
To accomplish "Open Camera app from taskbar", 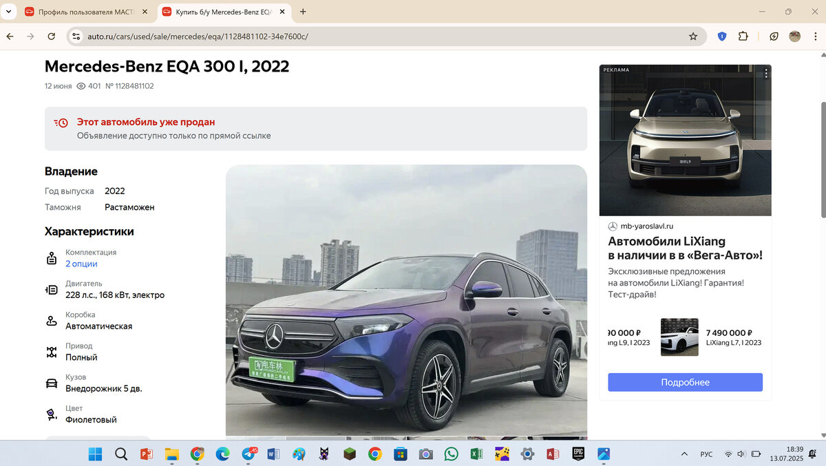I will pos(426,454).
